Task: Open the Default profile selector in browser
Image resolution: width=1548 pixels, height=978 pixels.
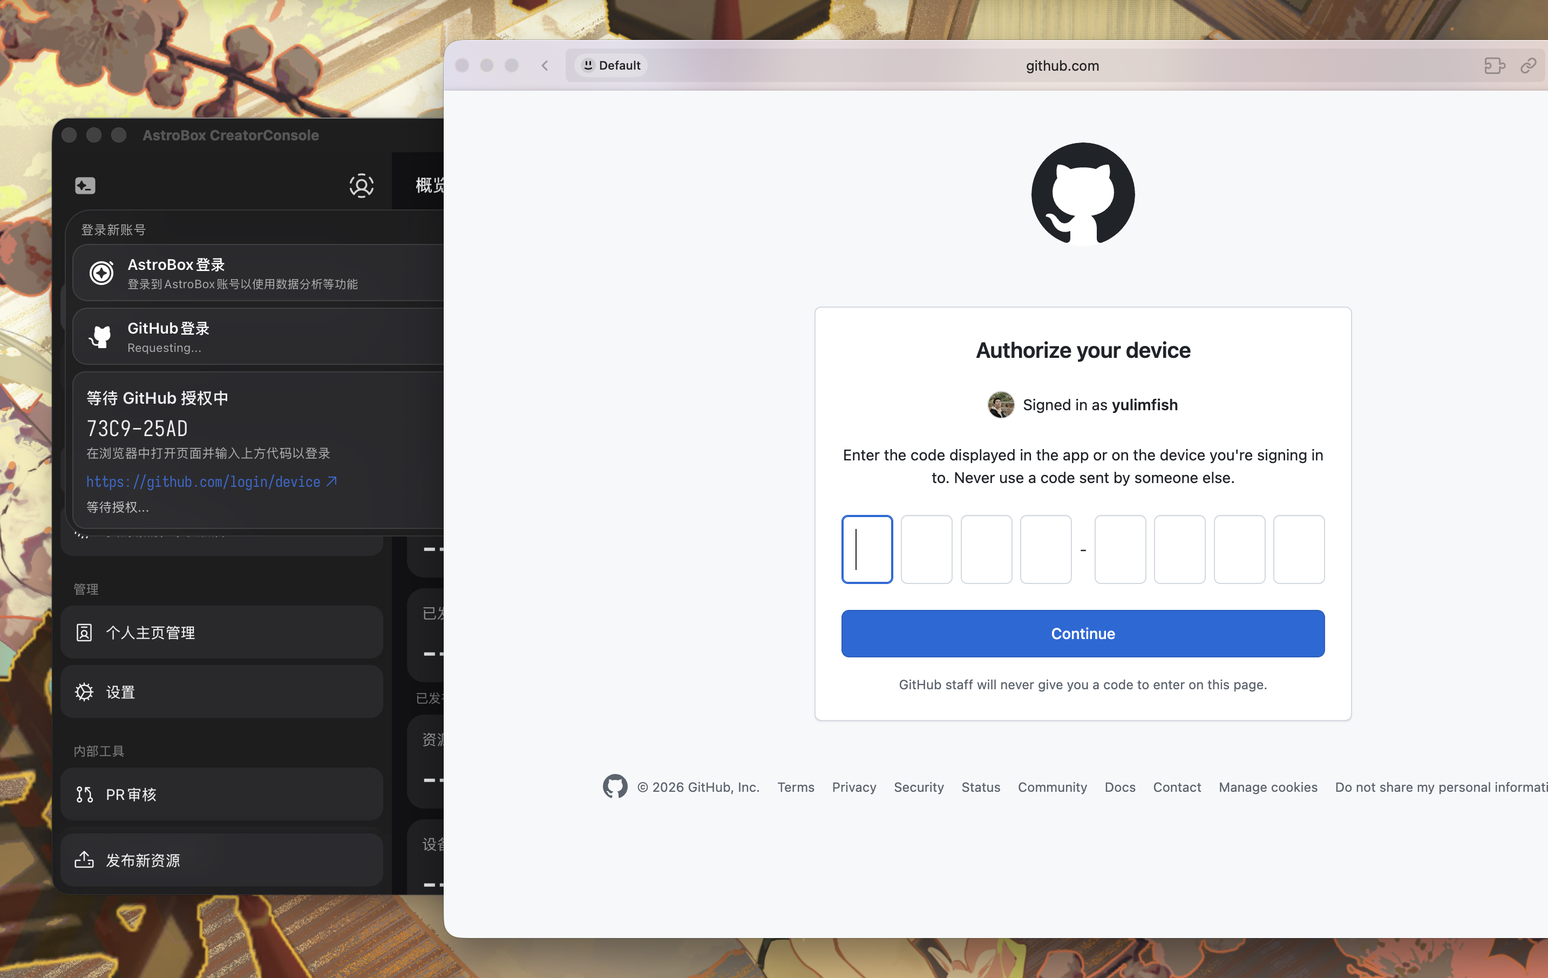Action: 610,66
